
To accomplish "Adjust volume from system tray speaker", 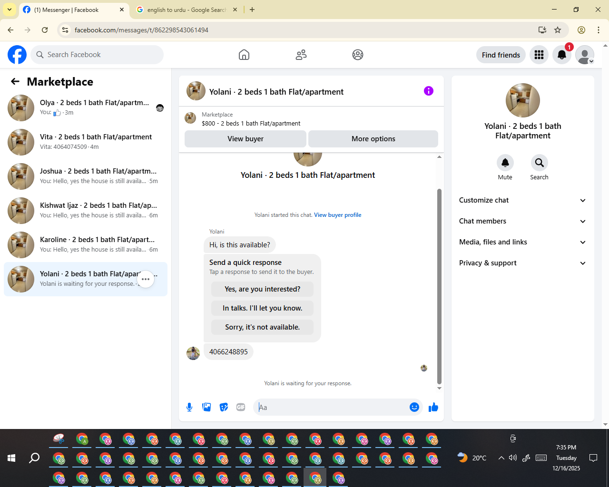I will [x=513, y=458].
